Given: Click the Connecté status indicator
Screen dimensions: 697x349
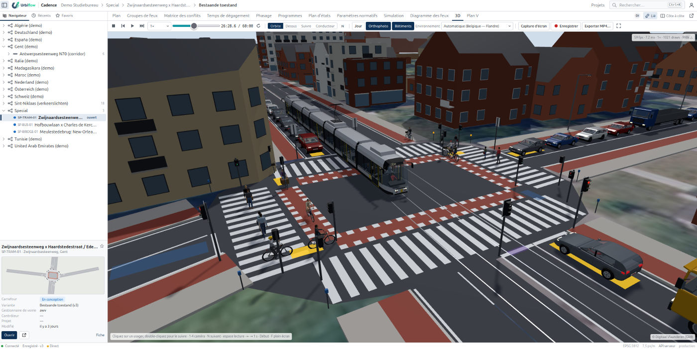Looking at the screenshot, I should [10, 346].
